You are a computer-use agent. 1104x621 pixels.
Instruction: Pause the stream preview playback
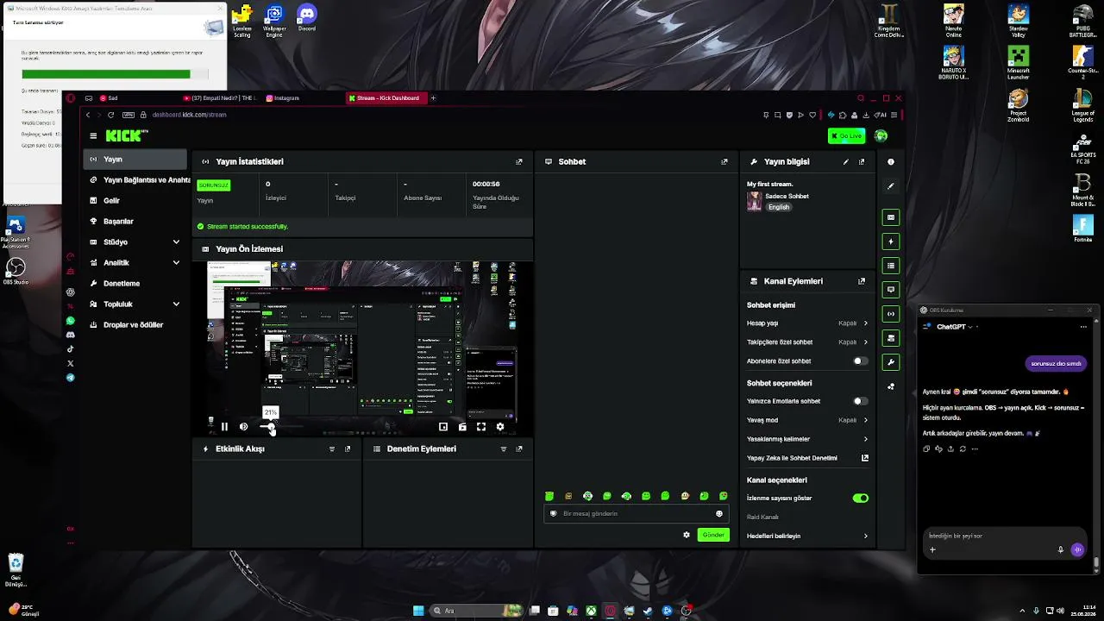224,426
